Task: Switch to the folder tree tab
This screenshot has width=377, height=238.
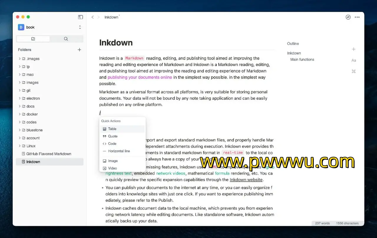Action: 33,39
